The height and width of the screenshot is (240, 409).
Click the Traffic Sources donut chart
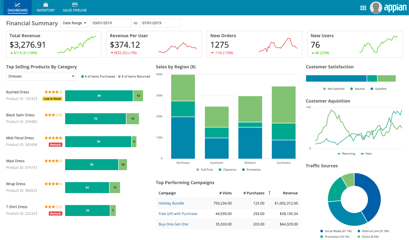tap(354, 199)
